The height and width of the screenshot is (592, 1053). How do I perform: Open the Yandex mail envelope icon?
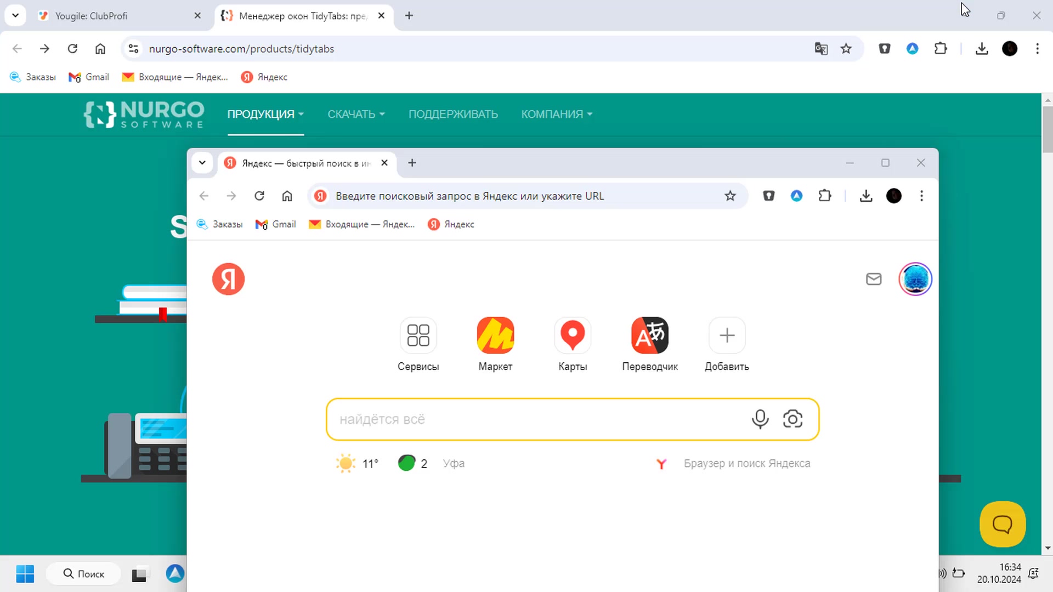click(874, 279)
